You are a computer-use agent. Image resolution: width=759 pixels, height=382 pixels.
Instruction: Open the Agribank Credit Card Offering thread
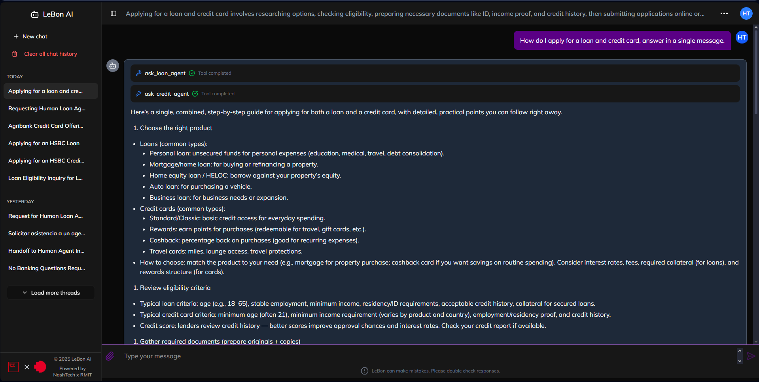coord(46,126)
